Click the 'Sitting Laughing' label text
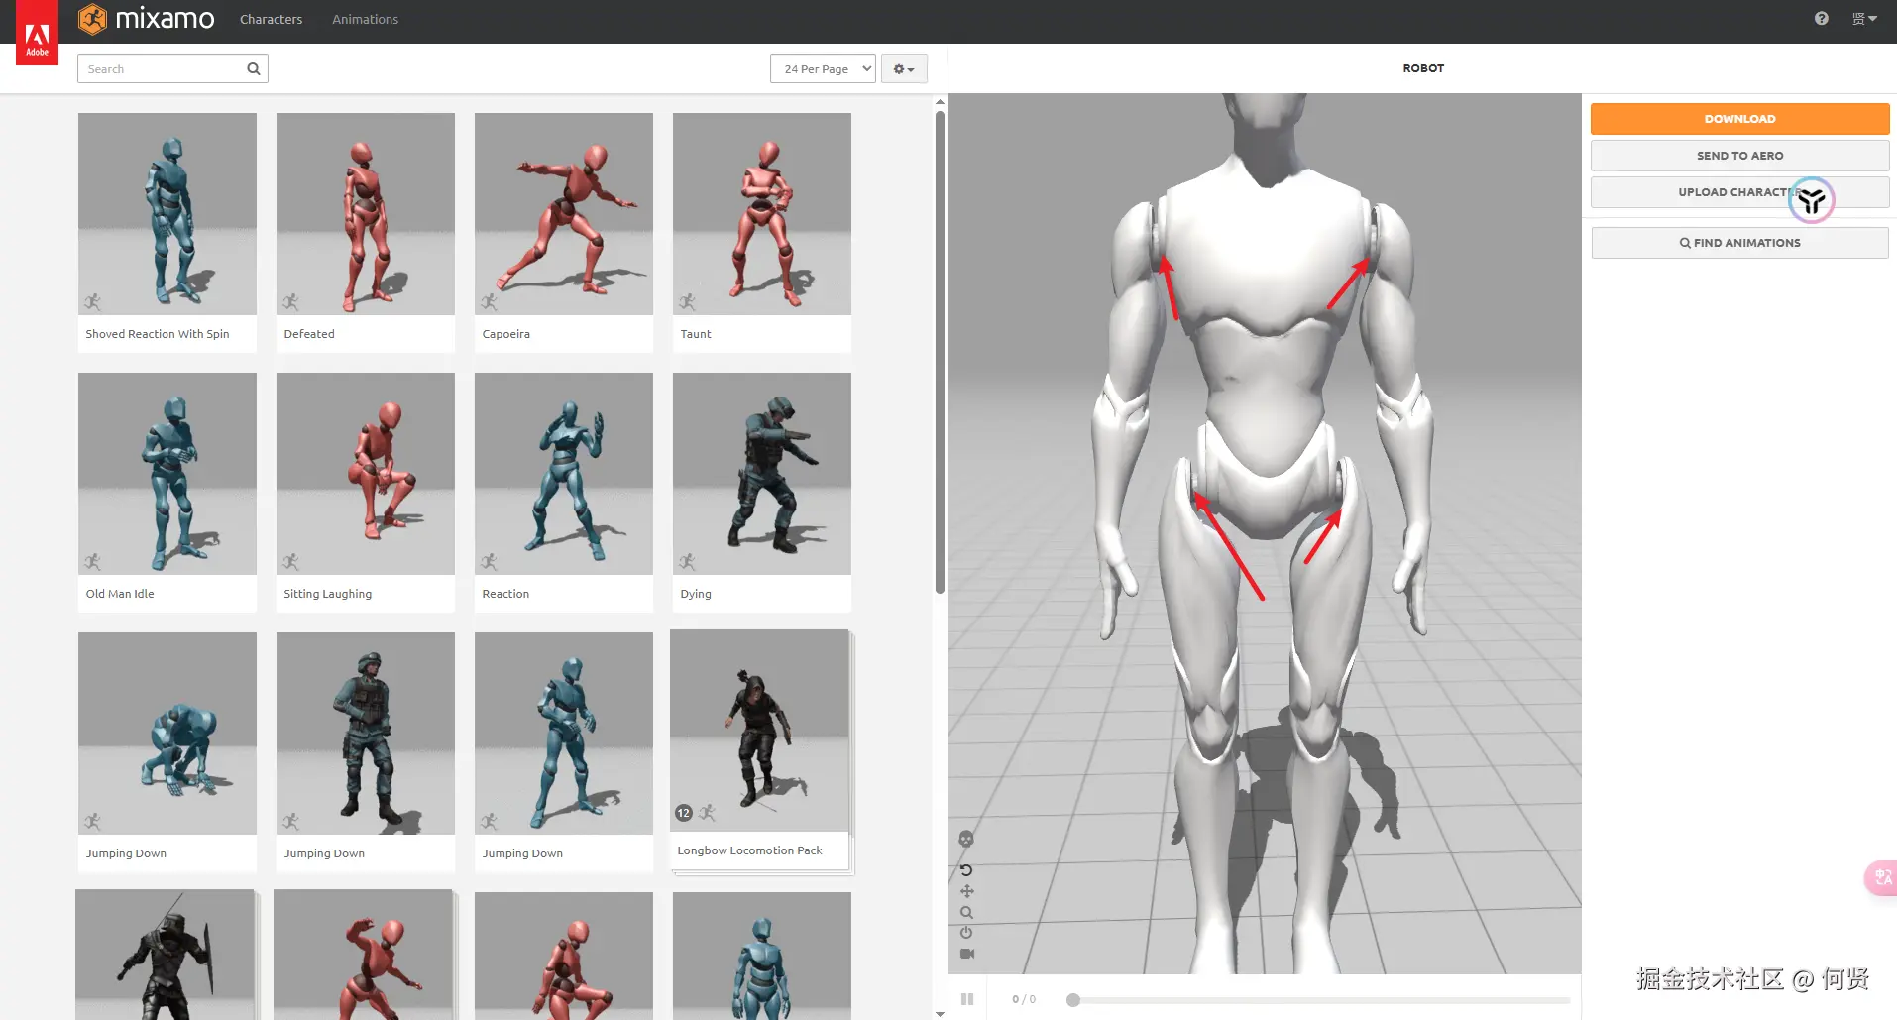 328,594
